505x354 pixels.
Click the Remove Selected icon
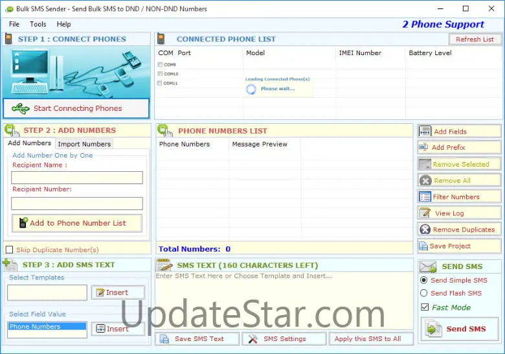(425, 164)
